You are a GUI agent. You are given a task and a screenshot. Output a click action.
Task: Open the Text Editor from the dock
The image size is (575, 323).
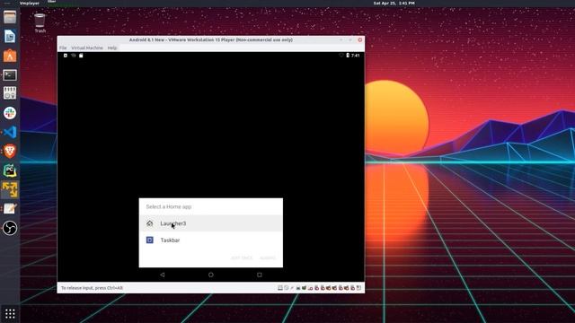coord(10,209)
